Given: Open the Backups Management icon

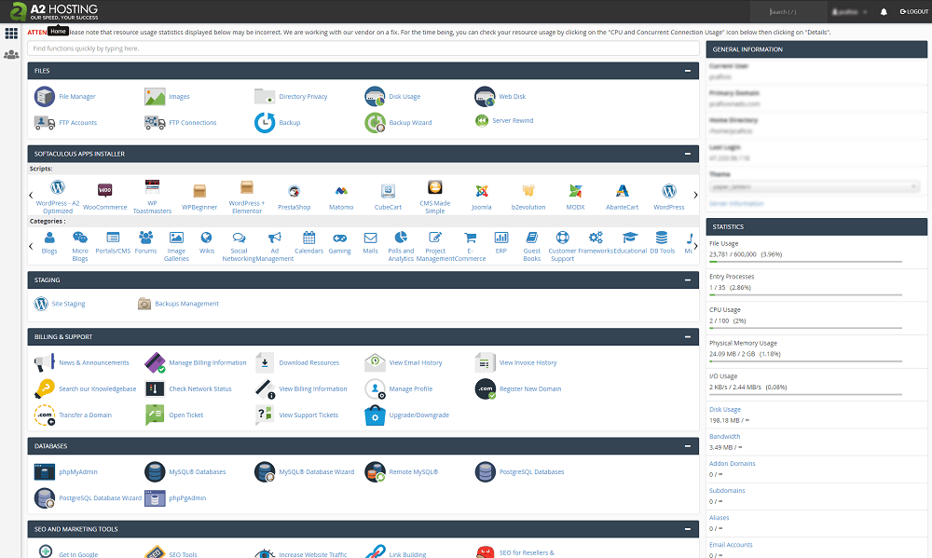Looking at the screenshot, I should [144, 304].
